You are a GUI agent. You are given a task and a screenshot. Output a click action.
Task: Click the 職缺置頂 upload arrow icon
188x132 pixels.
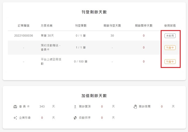75,106
